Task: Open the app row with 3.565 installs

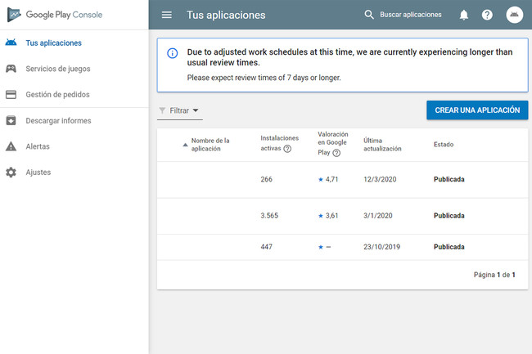Action: click(342, 216)
